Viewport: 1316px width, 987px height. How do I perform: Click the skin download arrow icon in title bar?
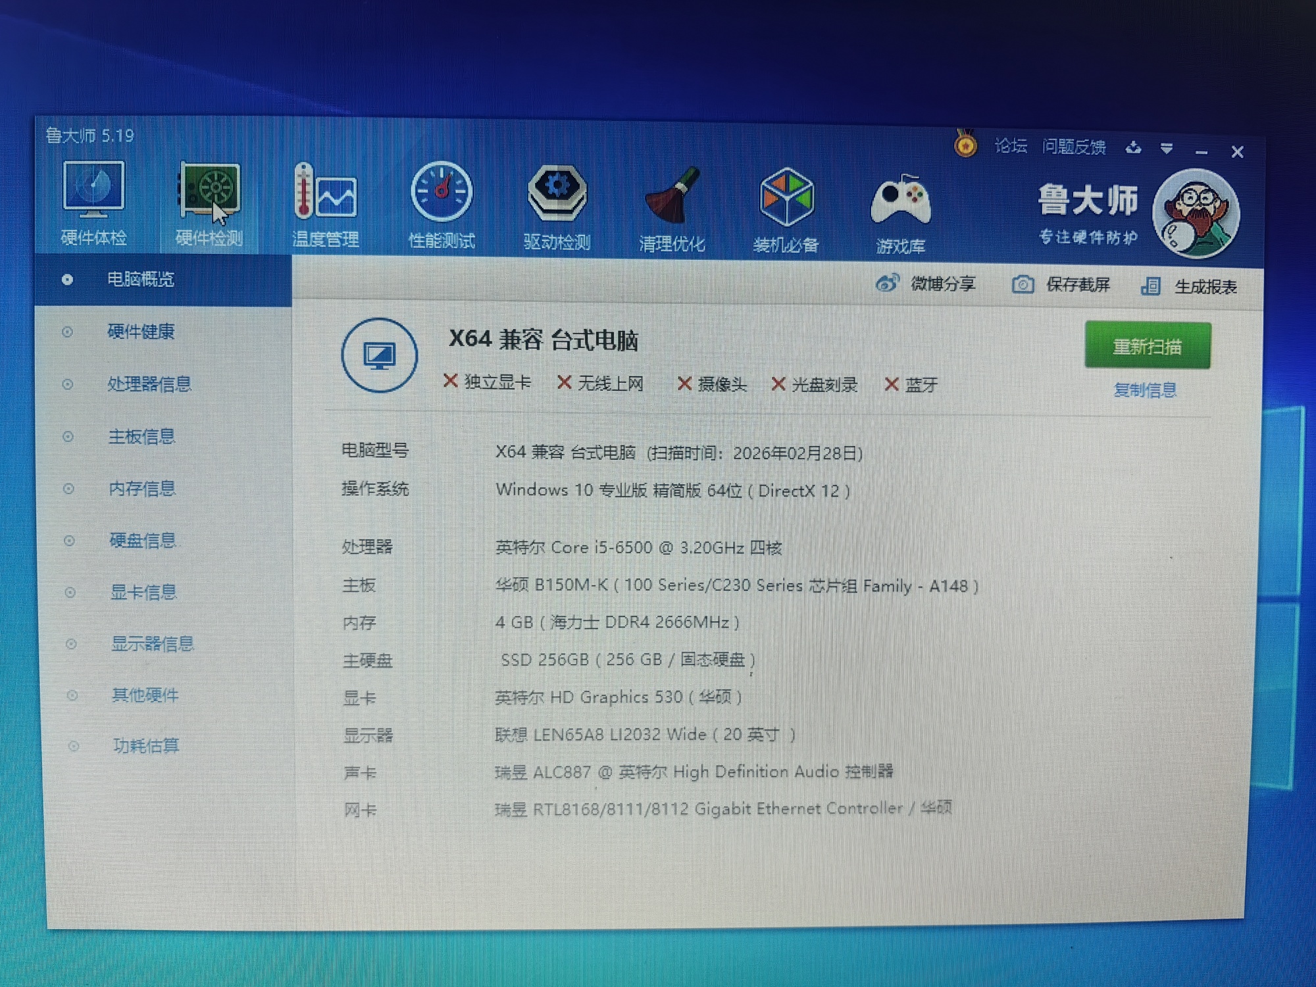click(x=1133, y=148)
